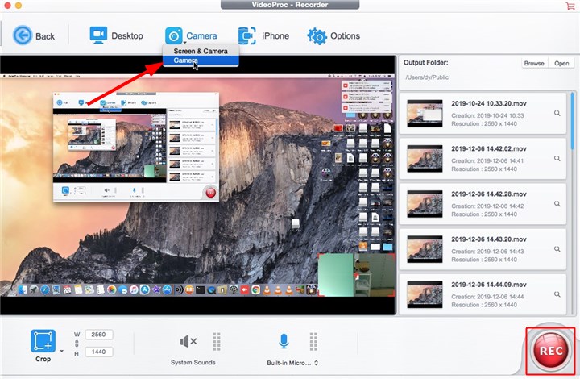Toggle the aspect ratio lock between W and H

(x=77, y=344)
